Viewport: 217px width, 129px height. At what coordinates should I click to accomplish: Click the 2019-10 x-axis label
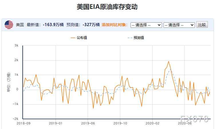click(x=120, y=123)
